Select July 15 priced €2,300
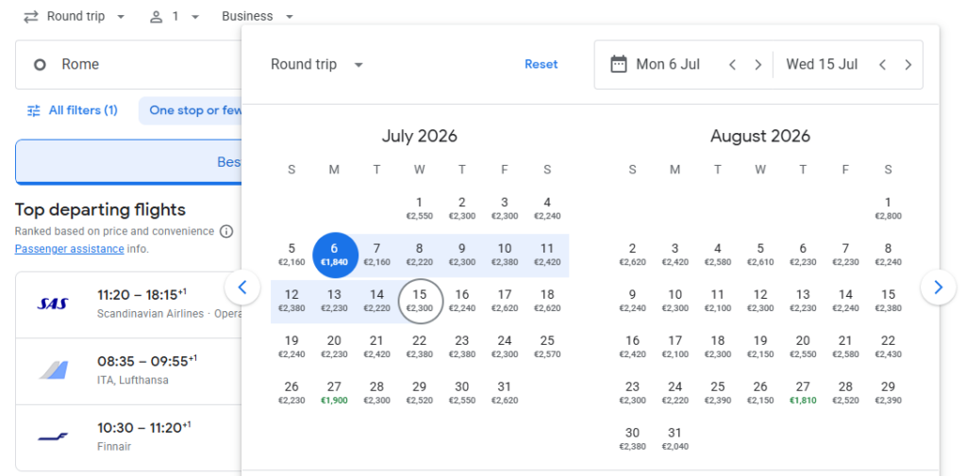 click(x=420, y=301)
